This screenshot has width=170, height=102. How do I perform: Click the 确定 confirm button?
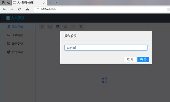tap(143, 59)
